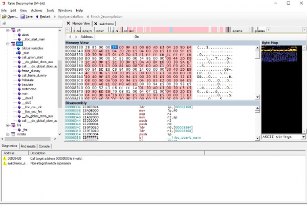Click the Save disk icon
This screenshot has width=307, height=205.
click(x=23, y=16)
